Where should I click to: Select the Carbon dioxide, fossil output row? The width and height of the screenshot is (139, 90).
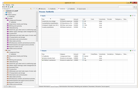point(85,58)
